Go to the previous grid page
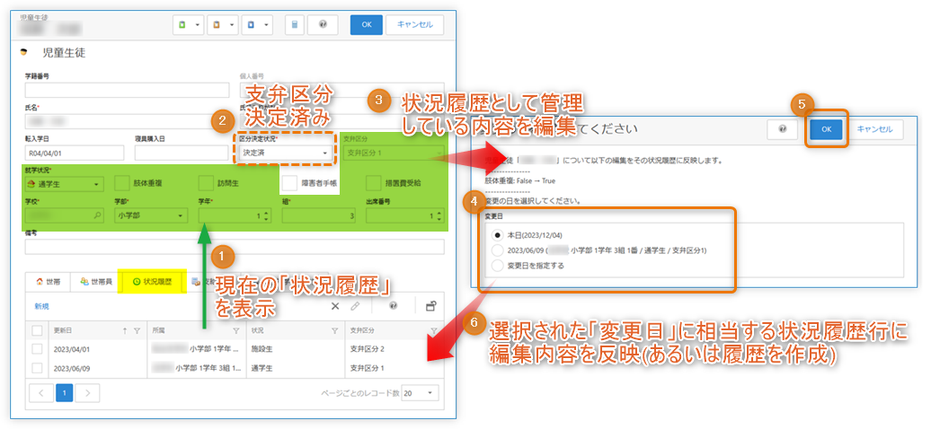The image size is (931, 429). coord(41,393)
